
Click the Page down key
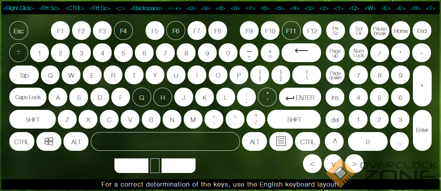pos(335,75)
